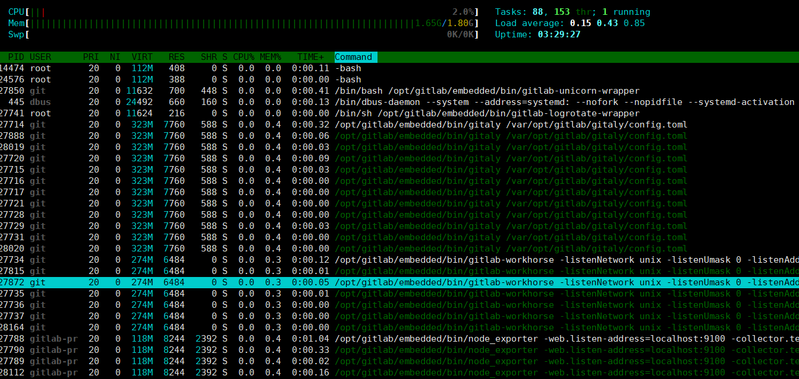Image resolution: width=799 pixels, height=379 pixels.
Task: Click the highlighted Command column header
Action: click(x=356, y=58)
